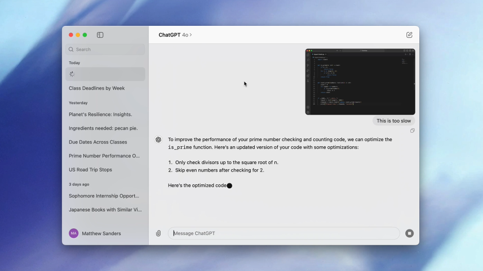Start a new chat with compose icon
Screen dimensions: 483x271
click(x=409, y=35)
